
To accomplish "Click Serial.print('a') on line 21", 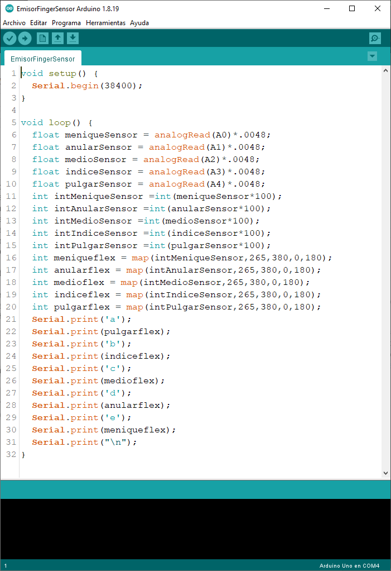I will click(x=82, y=320).
